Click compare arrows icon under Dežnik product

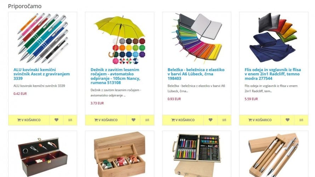147,120
